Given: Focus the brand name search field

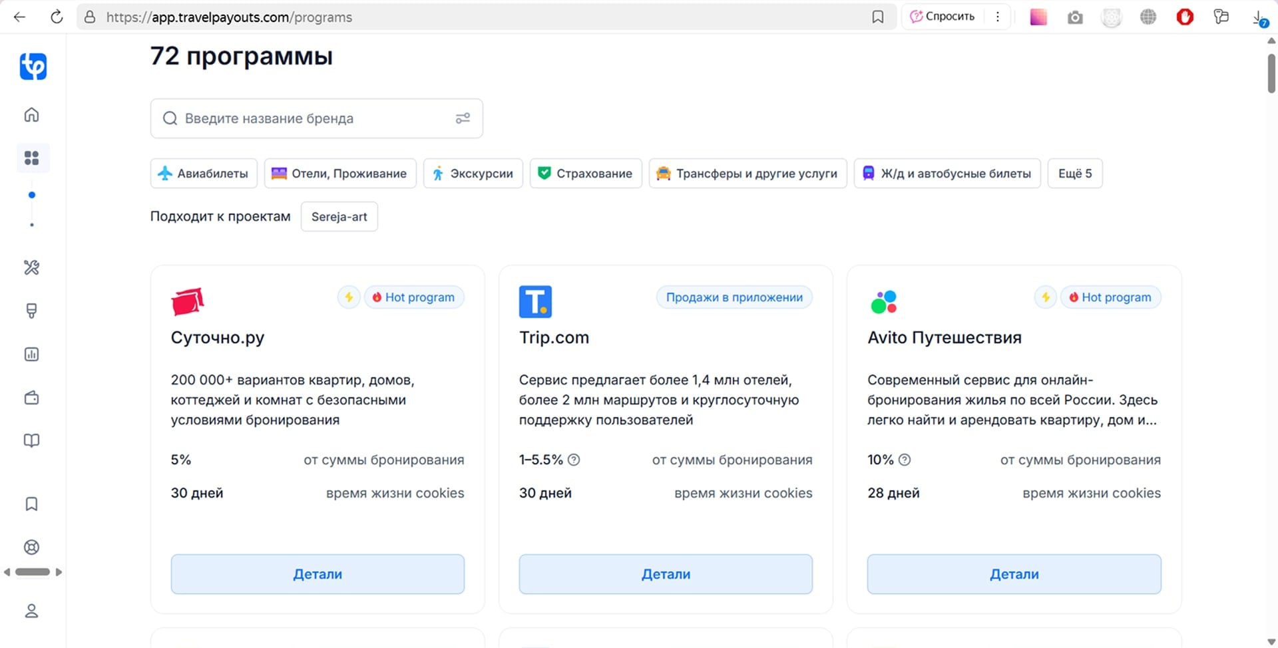Looking at the screenshot, I should click(317, 118).
